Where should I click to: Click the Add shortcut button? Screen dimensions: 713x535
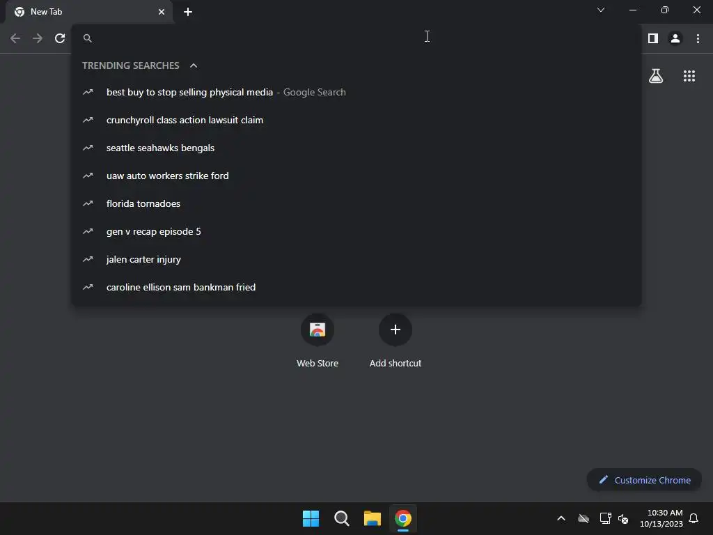395,341
